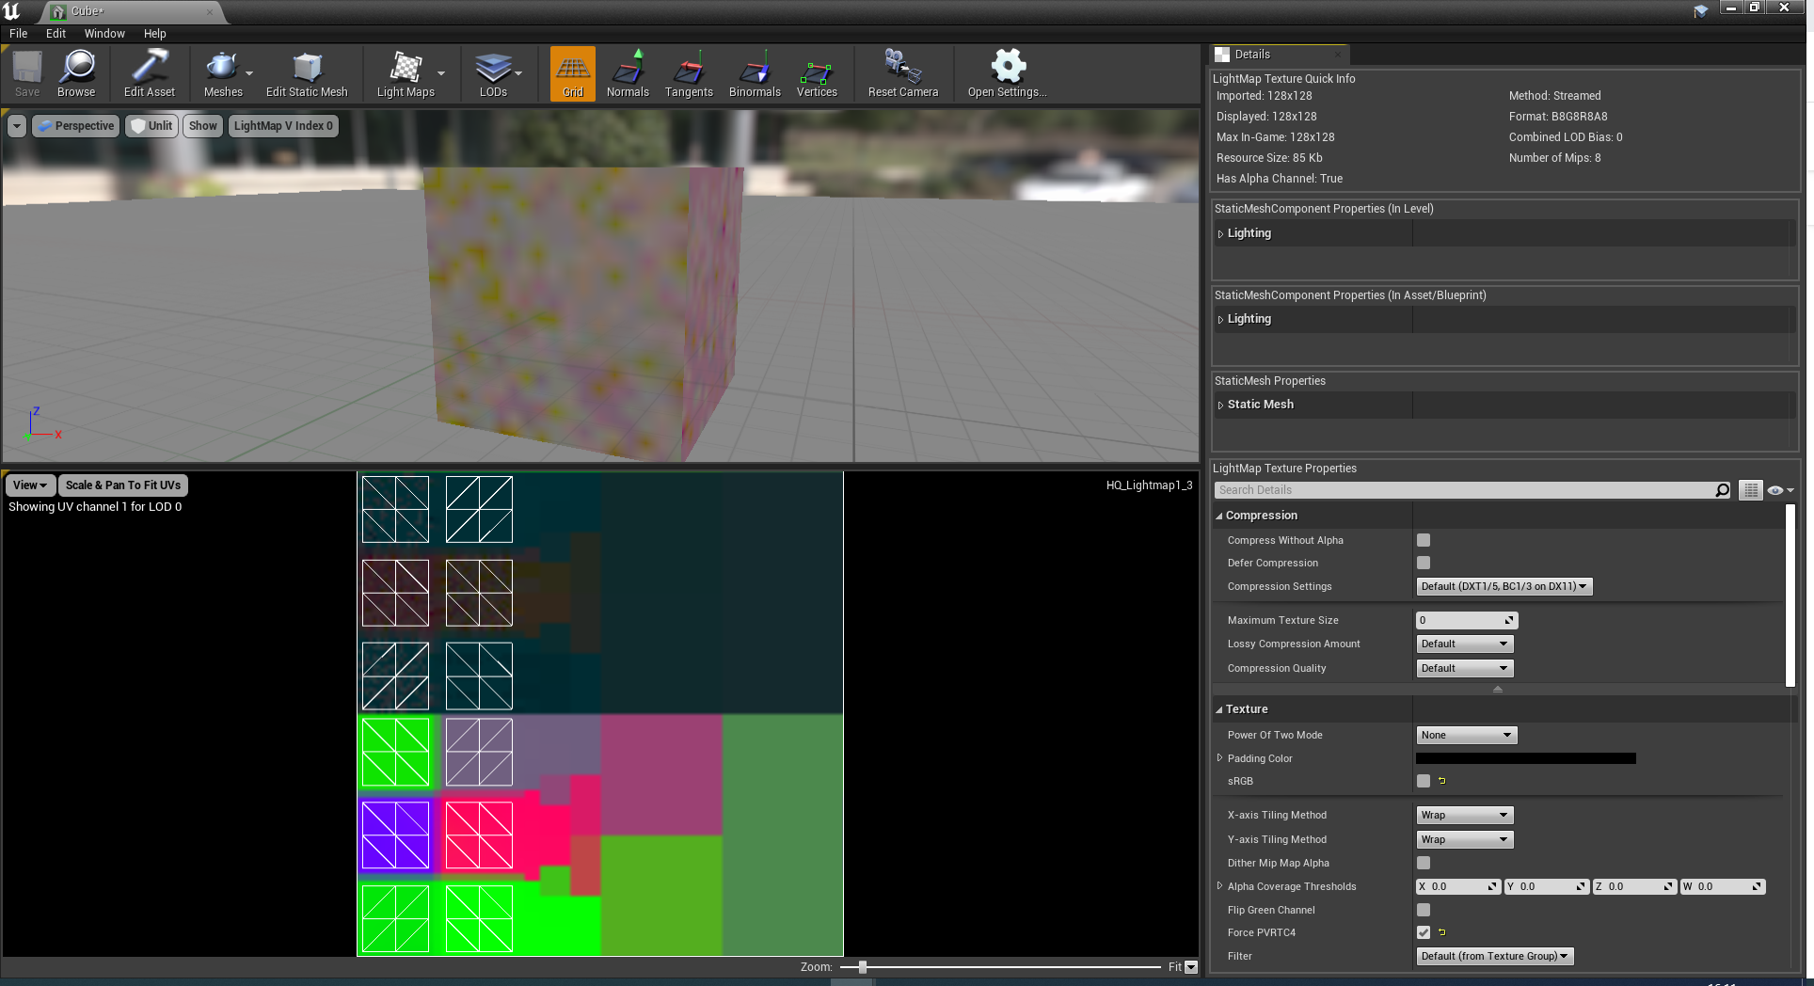Open property matrix grid view icon
The image size is (1814, 986).
click(1750, 490)
